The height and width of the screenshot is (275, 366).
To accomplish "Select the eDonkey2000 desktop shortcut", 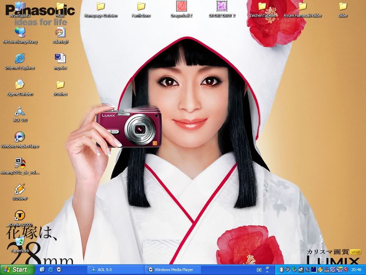I will (x=20, y=219).
